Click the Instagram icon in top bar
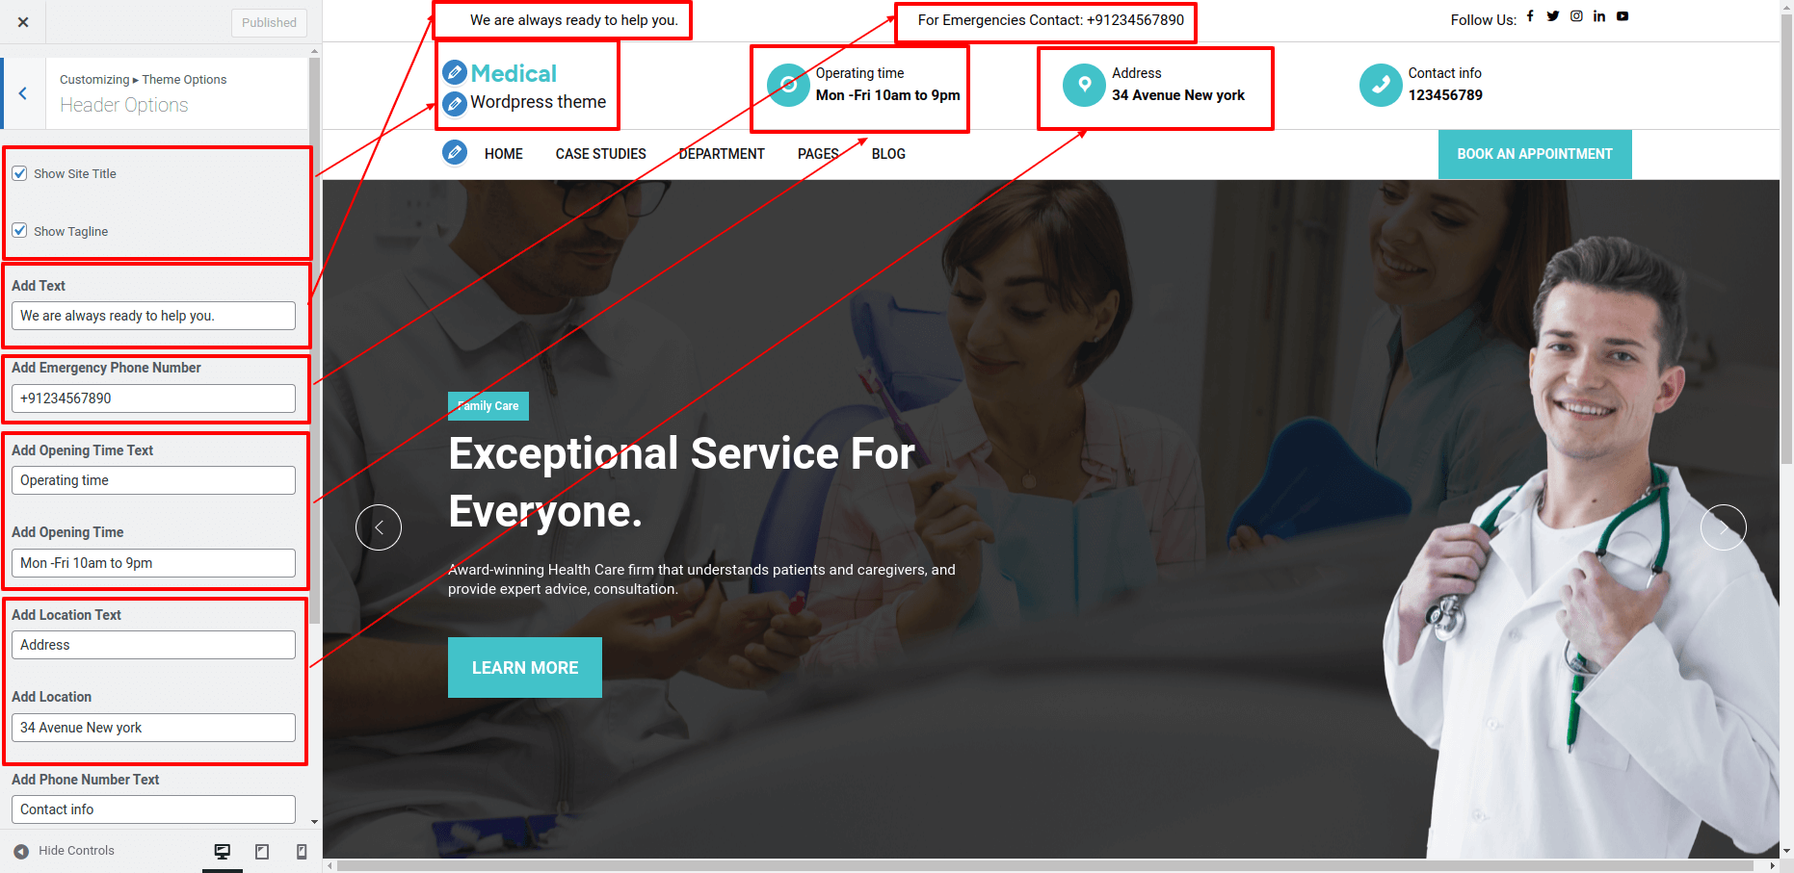The width and height of the screenshot is (1794, 873). click(x=1576, y=16)
